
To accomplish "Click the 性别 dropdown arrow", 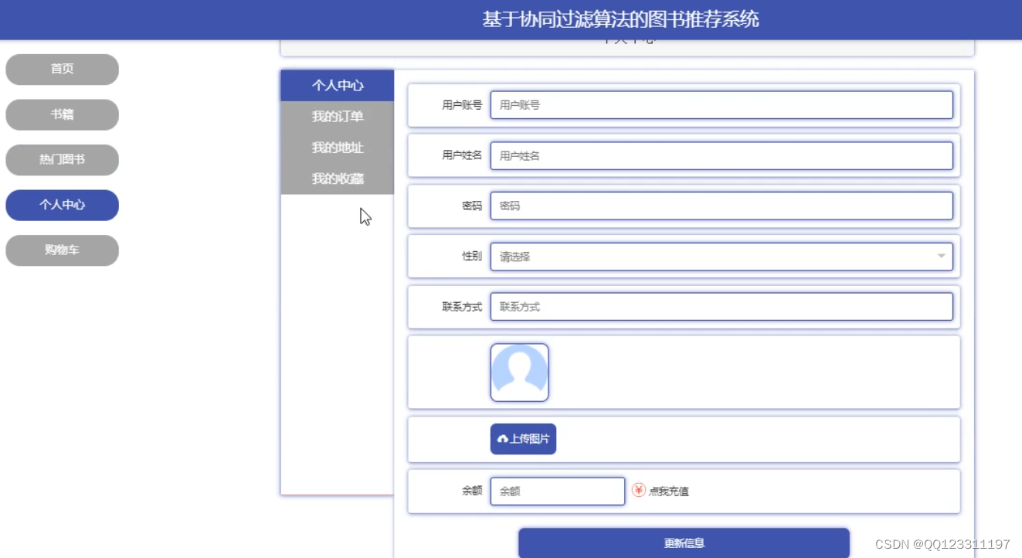I will pos(941,257).
